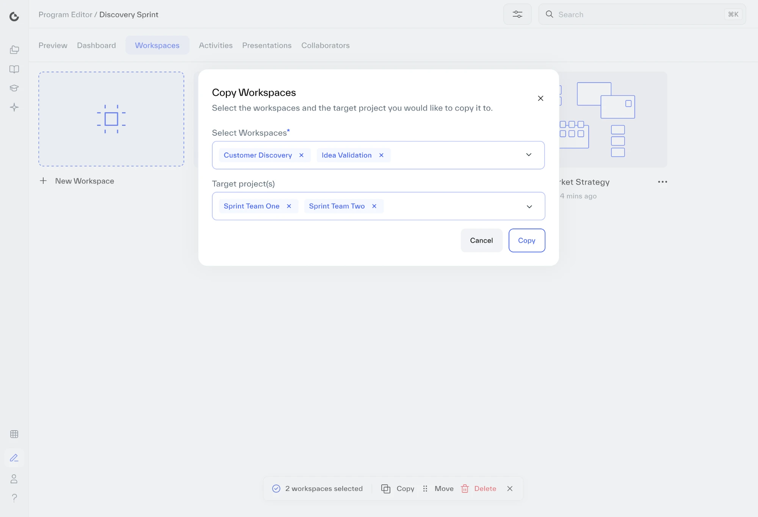Switch to the Dashboard tab
This screenshot has height=517, width=758.
click(96, 45)
